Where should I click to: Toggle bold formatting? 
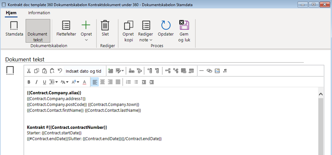point(29,82)
